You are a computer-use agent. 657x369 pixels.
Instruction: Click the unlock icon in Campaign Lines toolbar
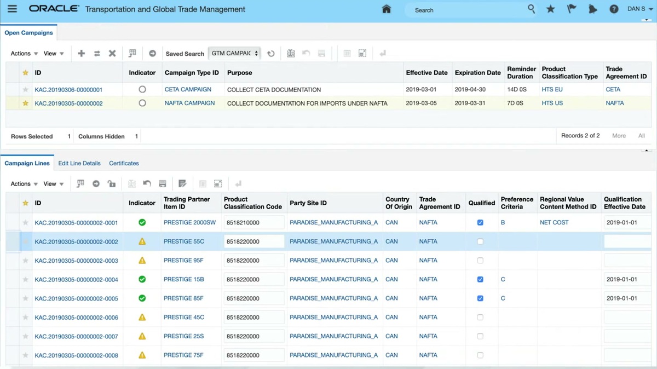click(112, 183)
